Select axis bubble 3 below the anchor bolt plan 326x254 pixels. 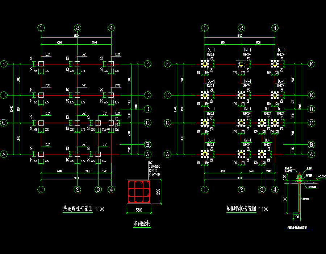tap(262, 189)
